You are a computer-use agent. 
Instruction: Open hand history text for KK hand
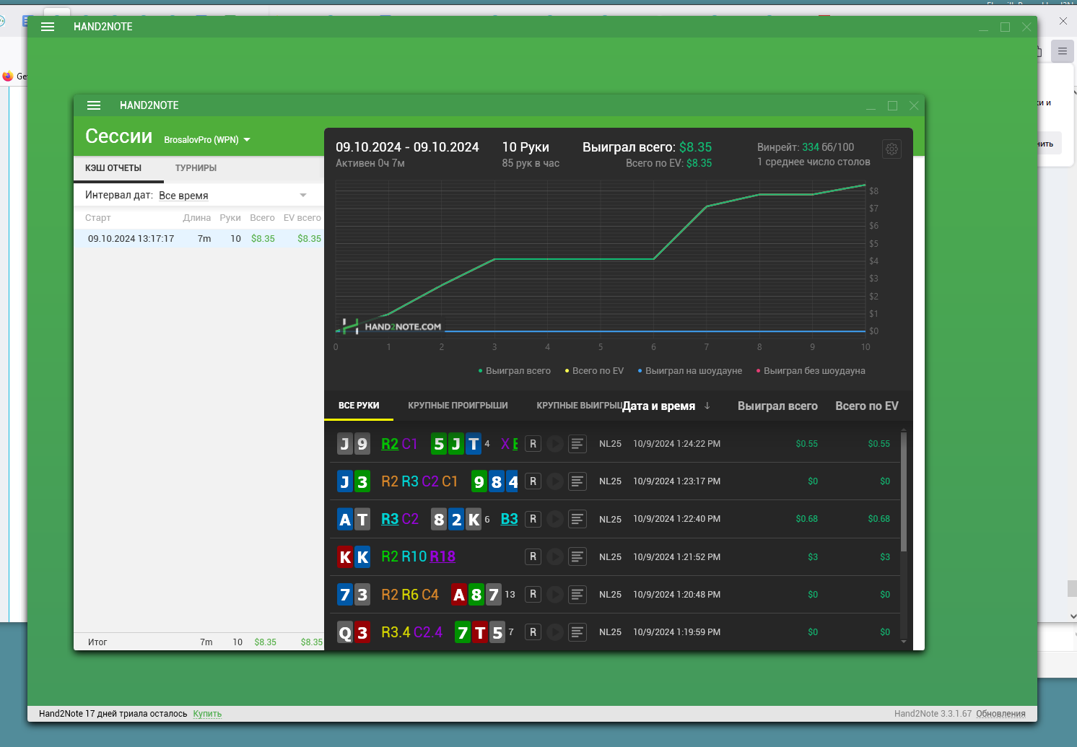pos(577,556)
